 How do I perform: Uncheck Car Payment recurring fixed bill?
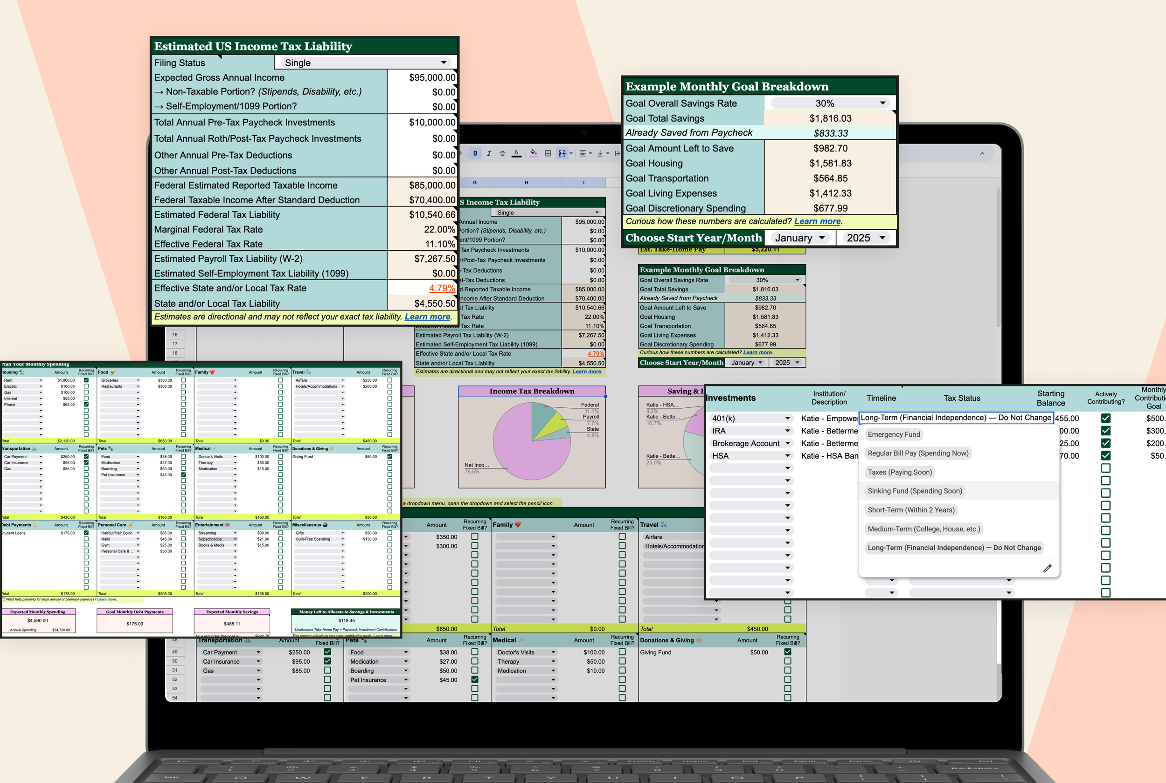[x=327, y=652]
